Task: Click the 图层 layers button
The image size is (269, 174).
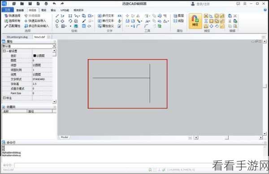Action: coord(178,16)
